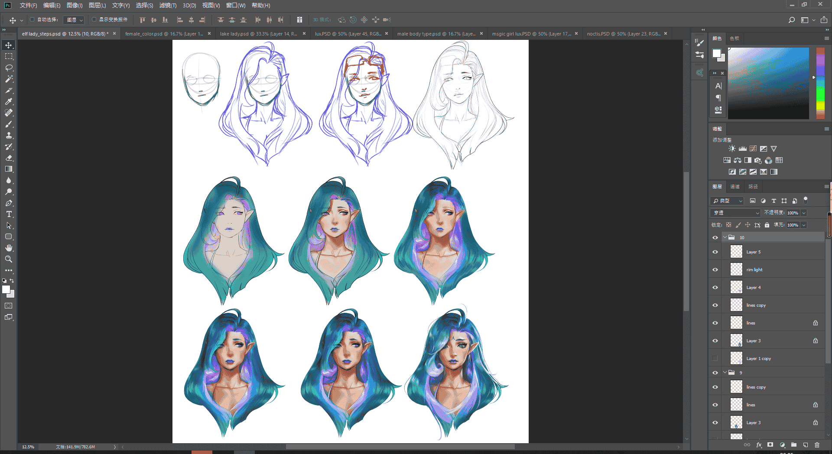
Task: Collapse the layer group named 10
Action: tap(725, 237)
